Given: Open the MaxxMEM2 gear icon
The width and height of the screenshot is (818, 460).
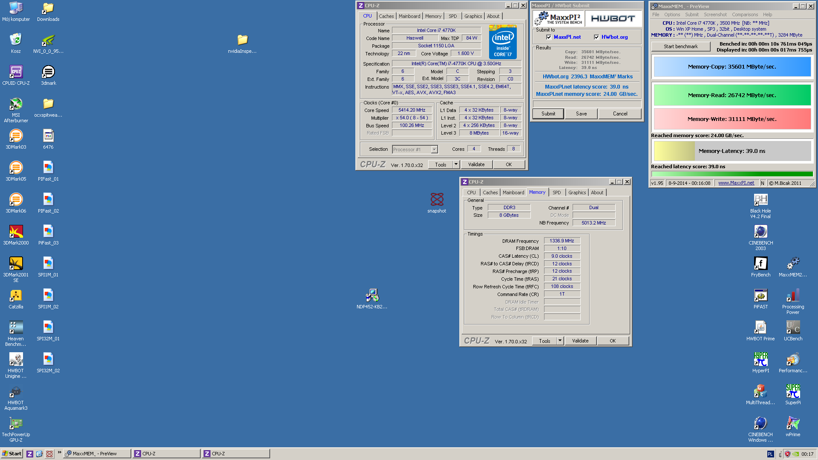Looking at the screenshot, I should (x=793, y=267).
